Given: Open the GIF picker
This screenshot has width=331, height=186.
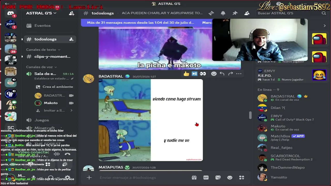Looking at the screenshot, I should pyautogui.click(x=206, y=177).
